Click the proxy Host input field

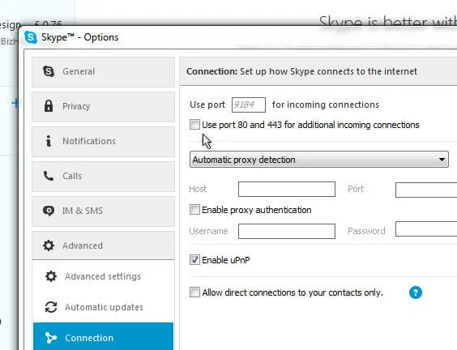tap(287, 189)
